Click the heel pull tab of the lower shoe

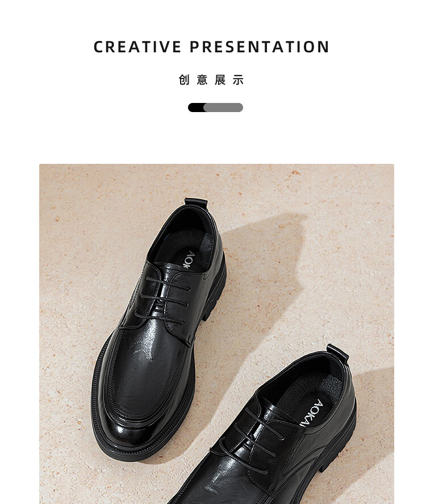tap(338, 353)
